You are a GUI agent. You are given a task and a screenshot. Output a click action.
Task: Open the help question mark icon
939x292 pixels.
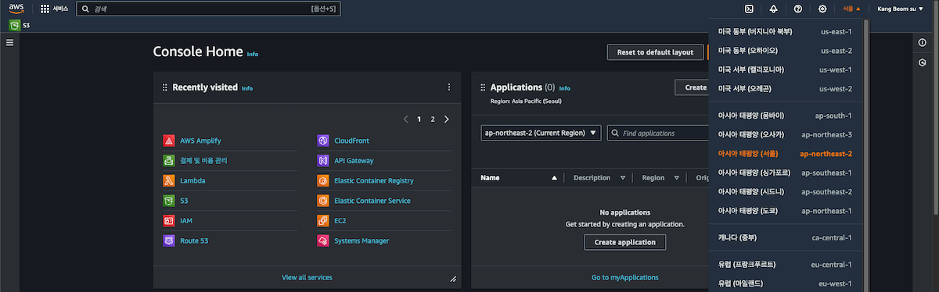click(x=798, y=9)
